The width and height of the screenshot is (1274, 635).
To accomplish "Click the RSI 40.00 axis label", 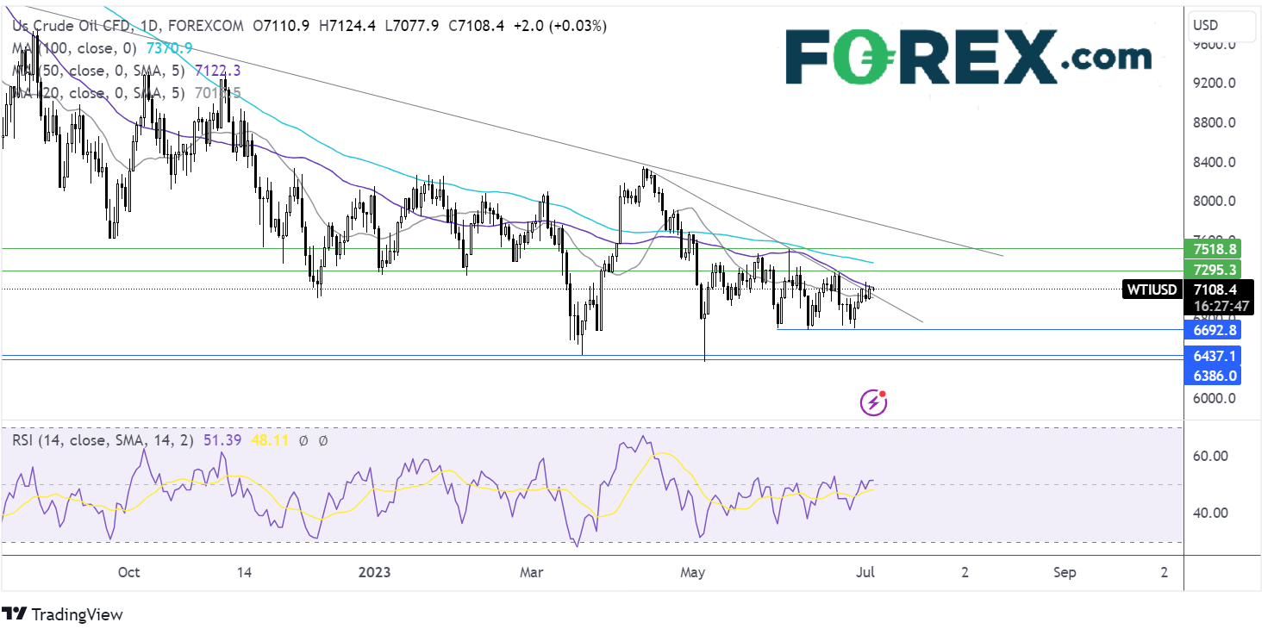I will (x=1212, y=513).
